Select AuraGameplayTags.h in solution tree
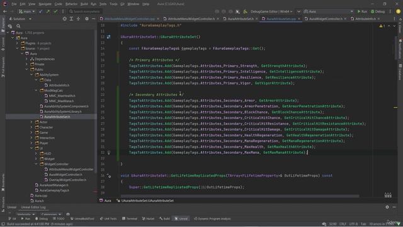The image size is (403, 227). (54, 190)
